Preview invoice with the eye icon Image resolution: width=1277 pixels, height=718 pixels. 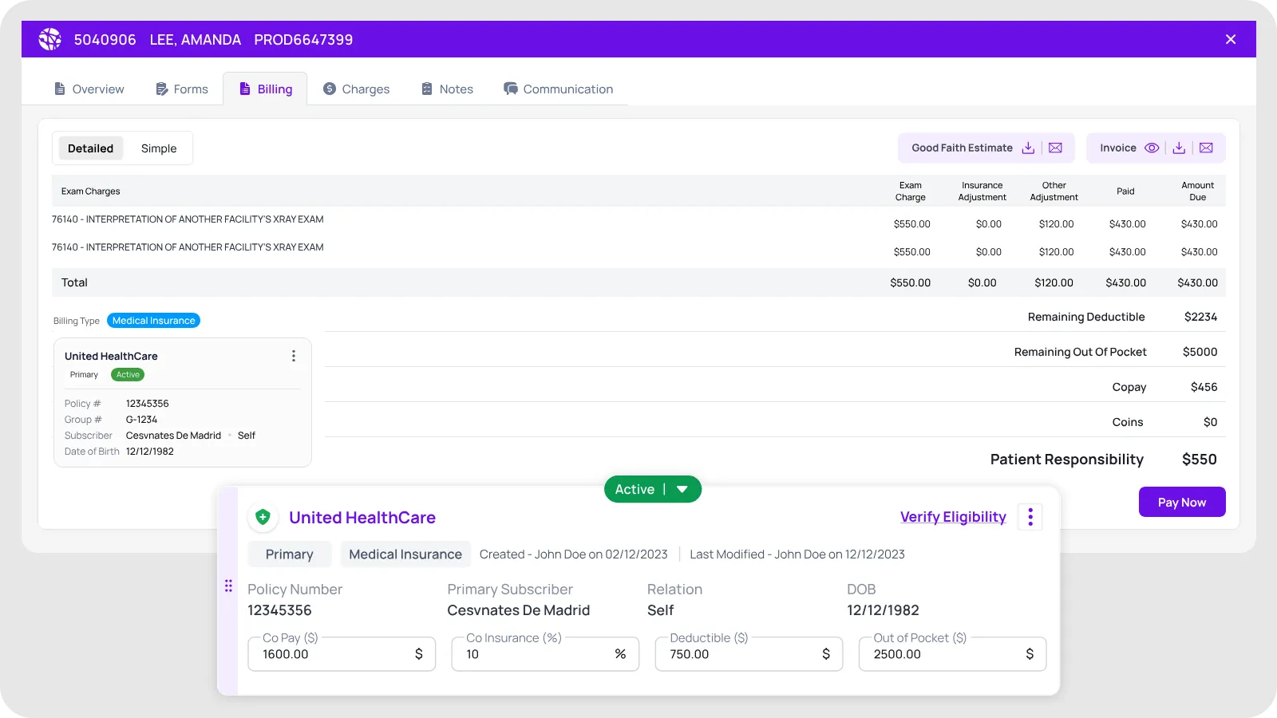coord(1152,148)
